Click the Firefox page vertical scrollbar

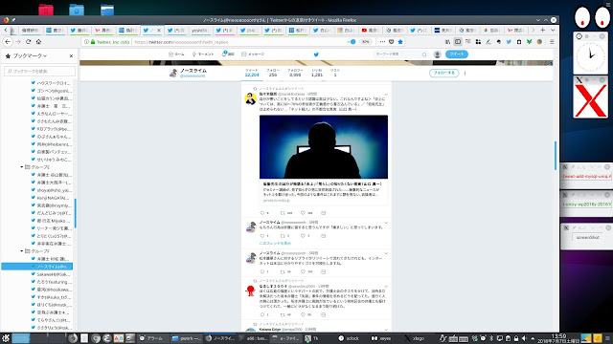556,156
